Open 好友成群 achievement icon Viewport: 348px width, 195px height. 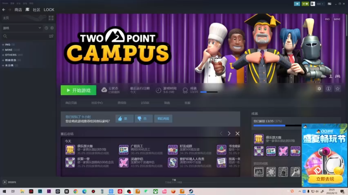coord(173,149)
